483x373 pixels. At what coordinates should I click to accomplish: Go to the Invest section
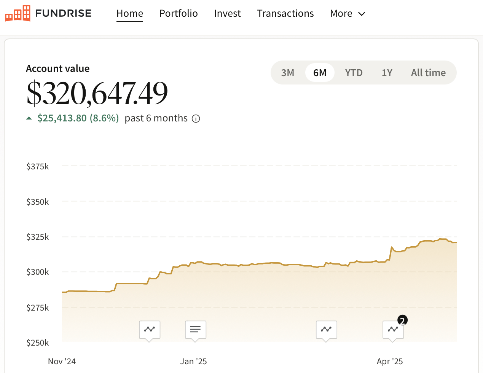tap(227, 13)
